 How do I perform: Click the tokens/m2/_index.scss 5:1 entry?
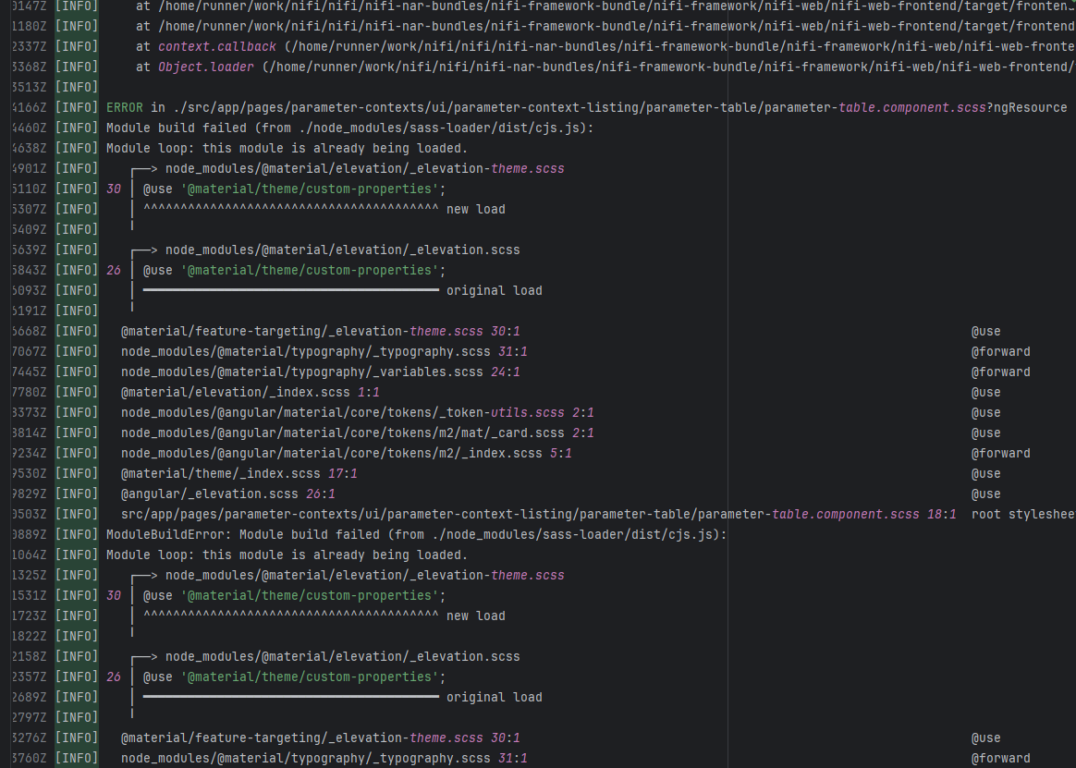(346, 453)
